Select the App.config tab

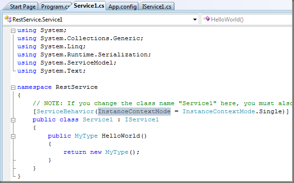pos(122,7)
